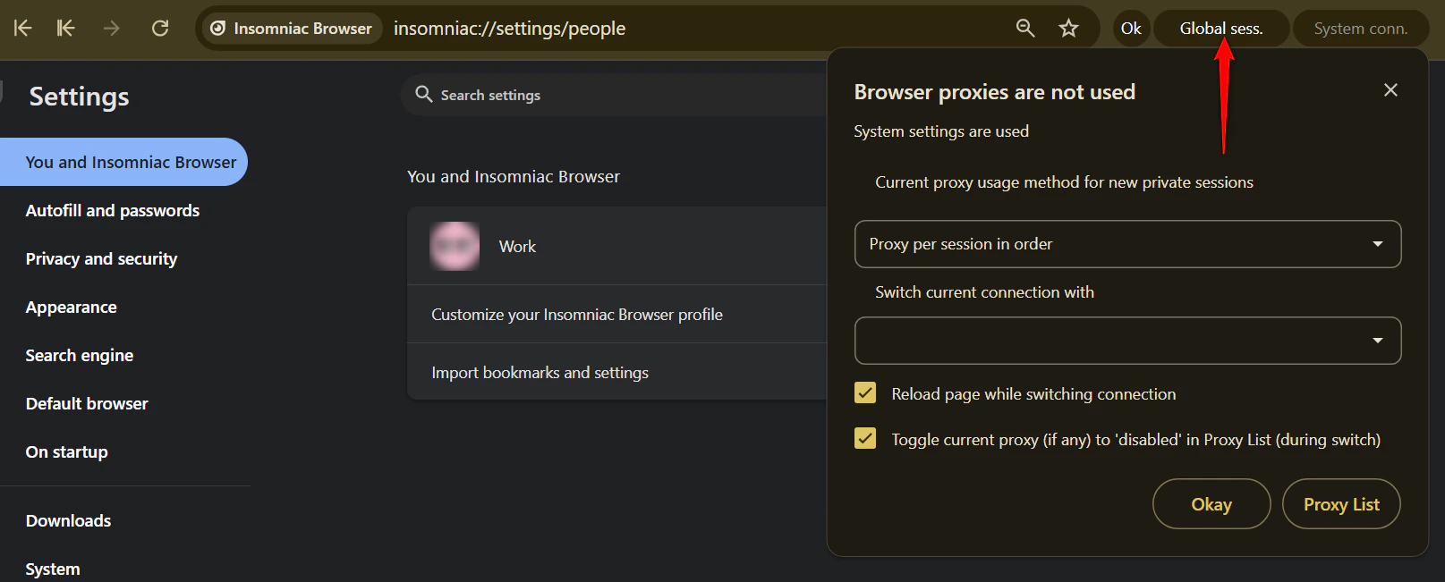Click 'You and Insomniac Browser' section heading
Screen dimensions: 1445x582
[x=514, y=176]
